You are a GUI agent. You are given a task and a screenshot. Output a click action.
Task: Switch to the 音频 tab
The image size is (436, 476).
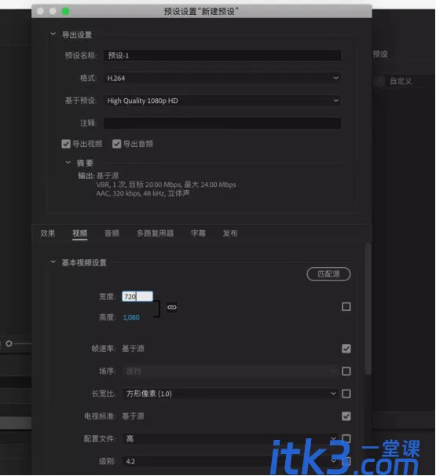click(112, 233)
